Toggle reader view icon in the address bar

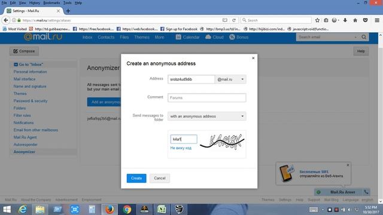click(x=225, y=20)
